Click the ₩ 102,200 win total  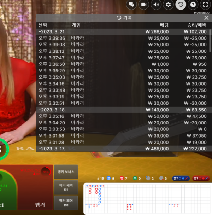click(x=195, y=32)
